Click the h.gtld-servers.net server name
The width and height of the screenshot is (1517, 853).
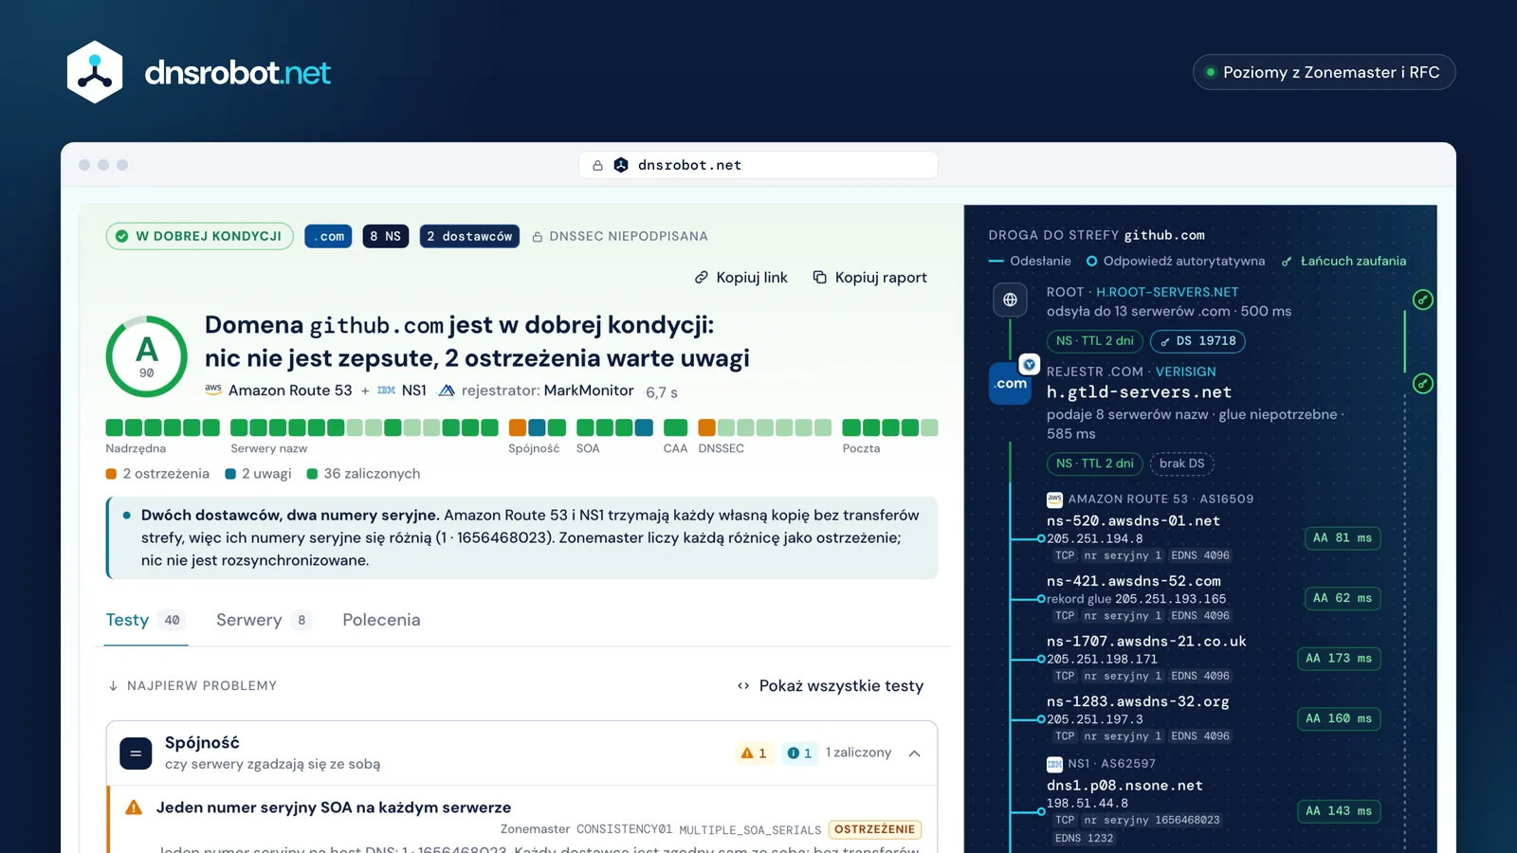point(1139,392)
